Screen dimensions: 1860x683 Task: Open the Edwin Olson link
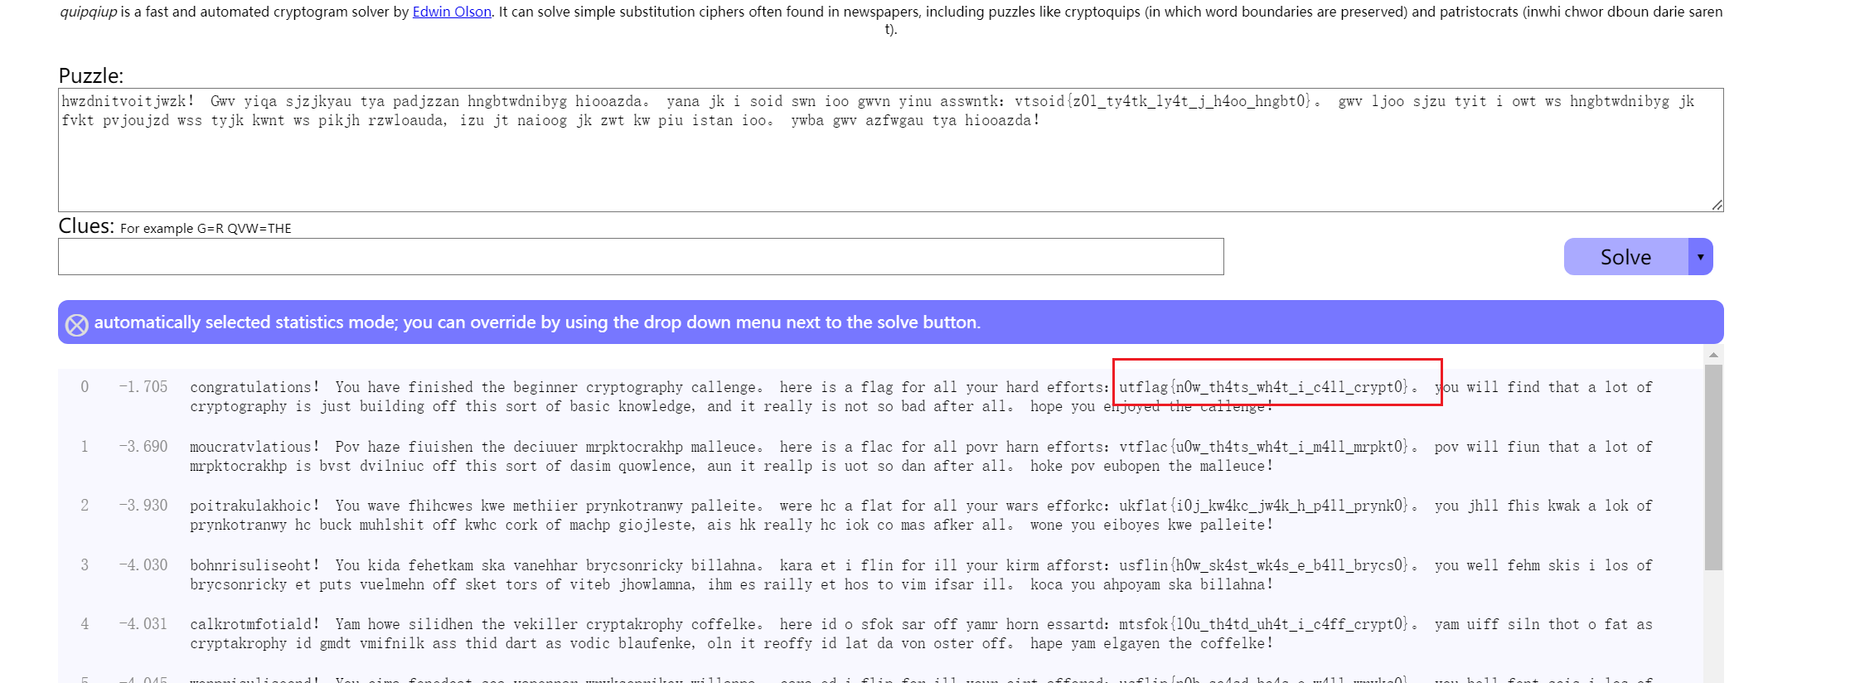(452, 12)
